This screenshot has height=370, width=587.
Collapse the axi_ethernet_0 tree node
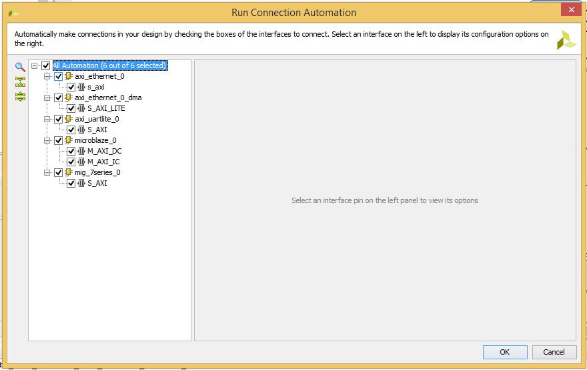(47, 77)
